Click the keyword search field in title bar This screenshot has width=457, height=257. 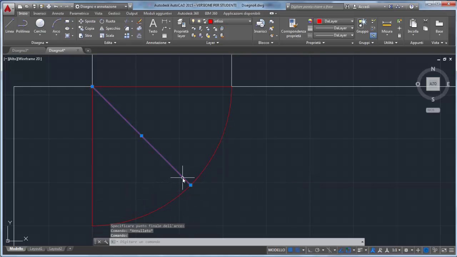click(x=316, y=6)
